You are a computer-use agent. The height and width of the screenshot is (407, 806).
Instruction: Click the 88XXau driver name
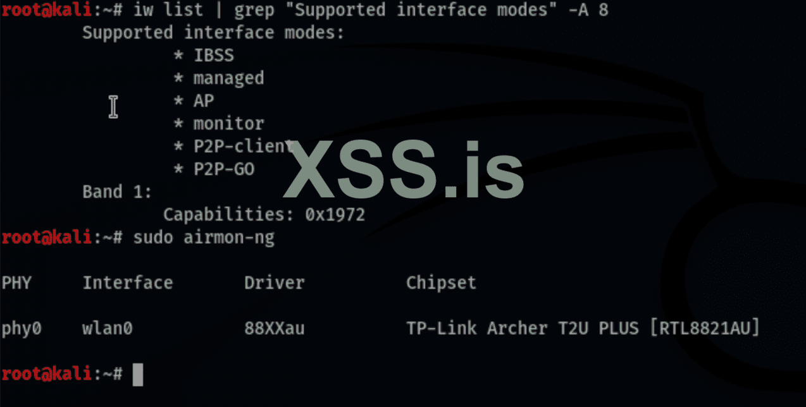coord(274,329)
